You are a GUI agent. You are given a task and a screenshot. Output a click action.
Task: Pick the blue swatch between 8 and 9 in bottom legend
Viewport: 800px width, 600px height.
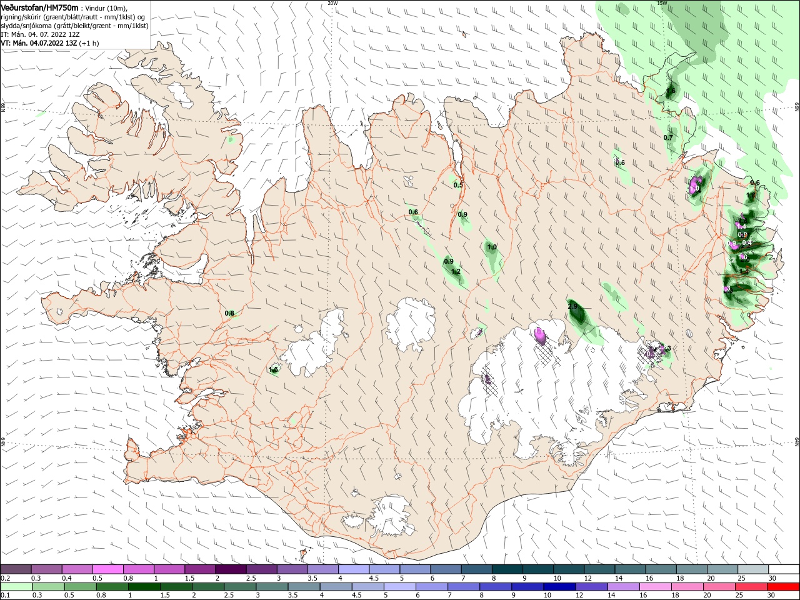tap(495, 587)
